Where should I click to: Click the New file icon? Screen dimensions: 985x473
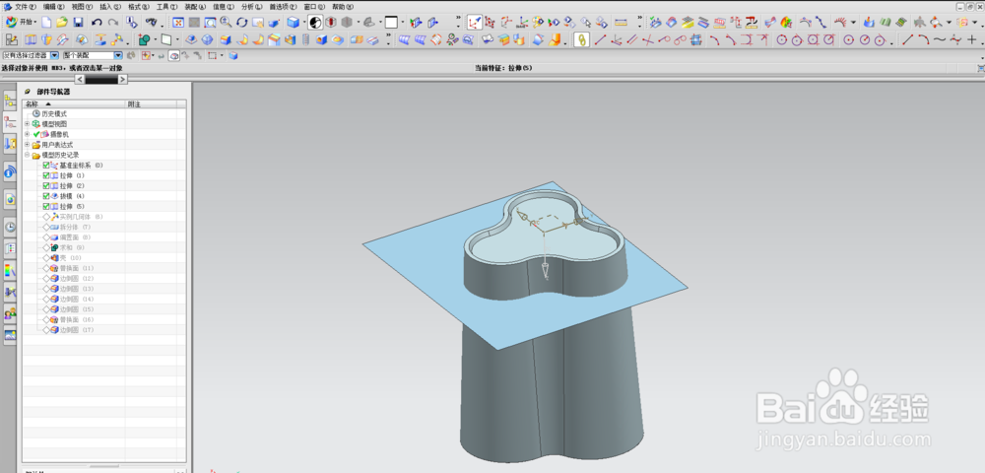point(47,22)
